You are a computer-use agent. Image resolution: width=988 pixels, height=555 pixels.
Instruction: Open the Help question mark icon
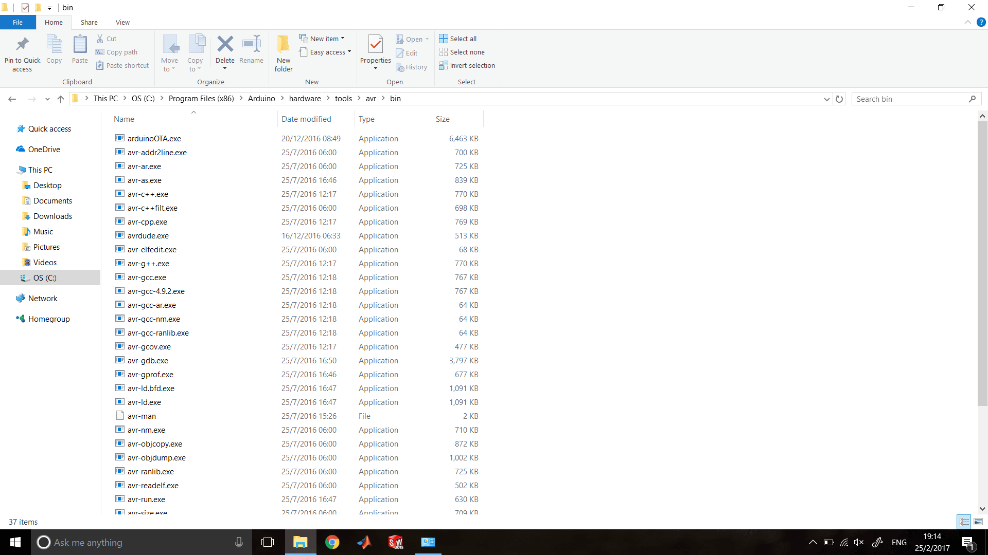click(981, 22)
